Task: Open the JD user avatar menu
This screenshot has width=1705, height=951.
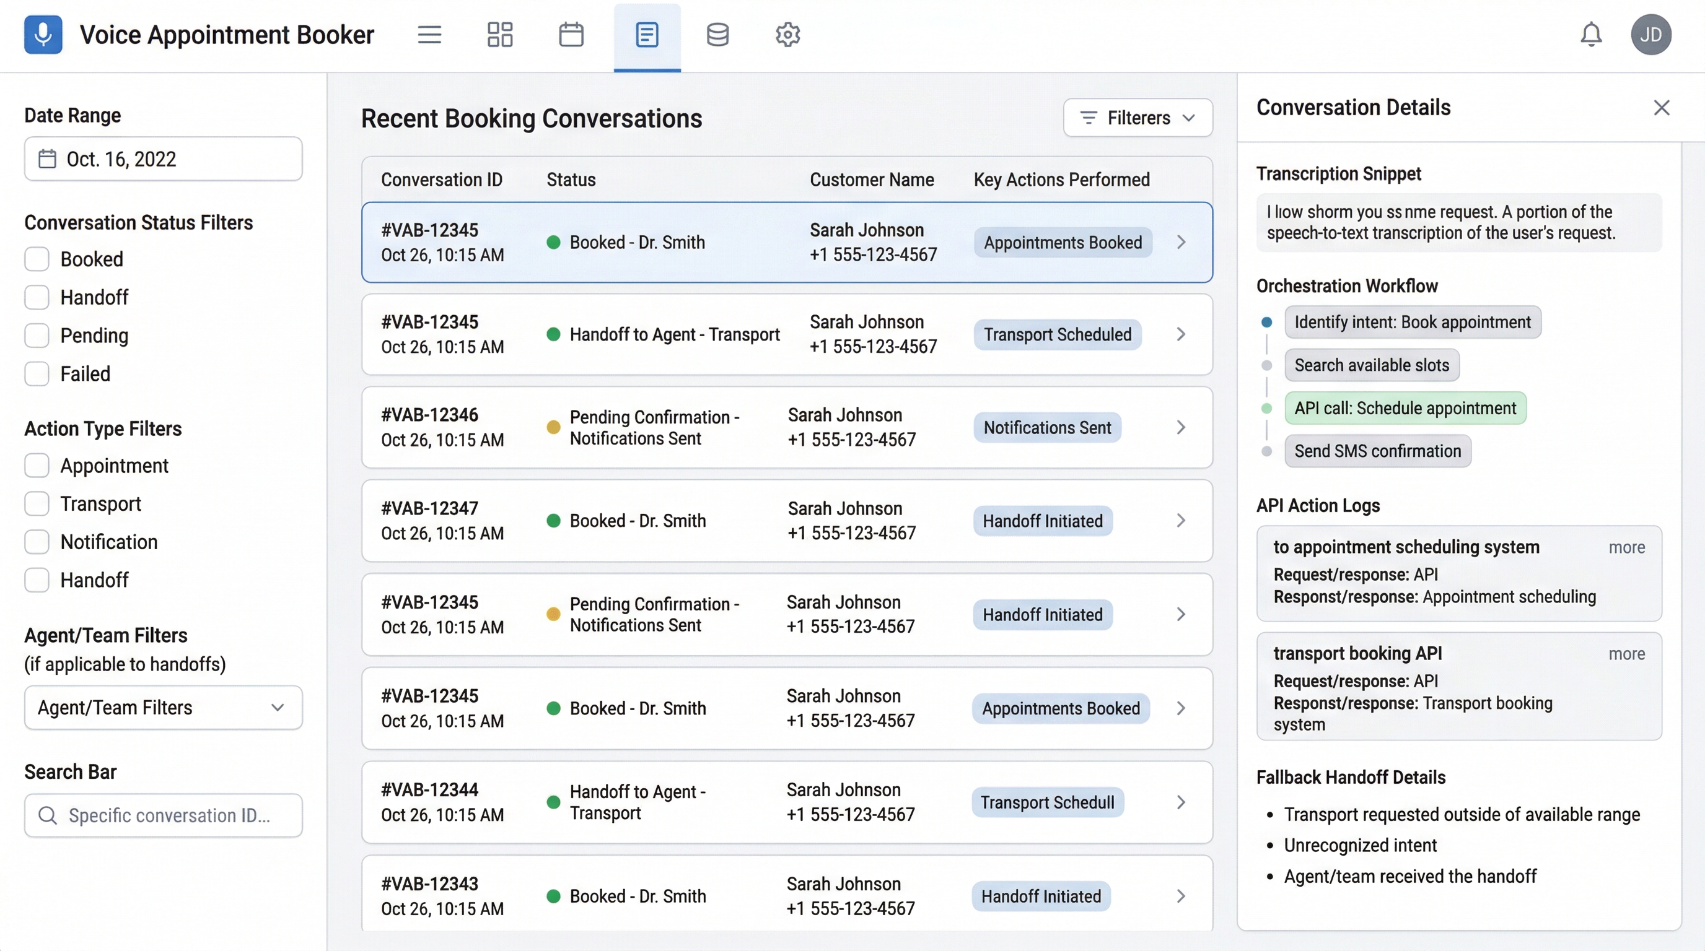Action: (1650, 35)
